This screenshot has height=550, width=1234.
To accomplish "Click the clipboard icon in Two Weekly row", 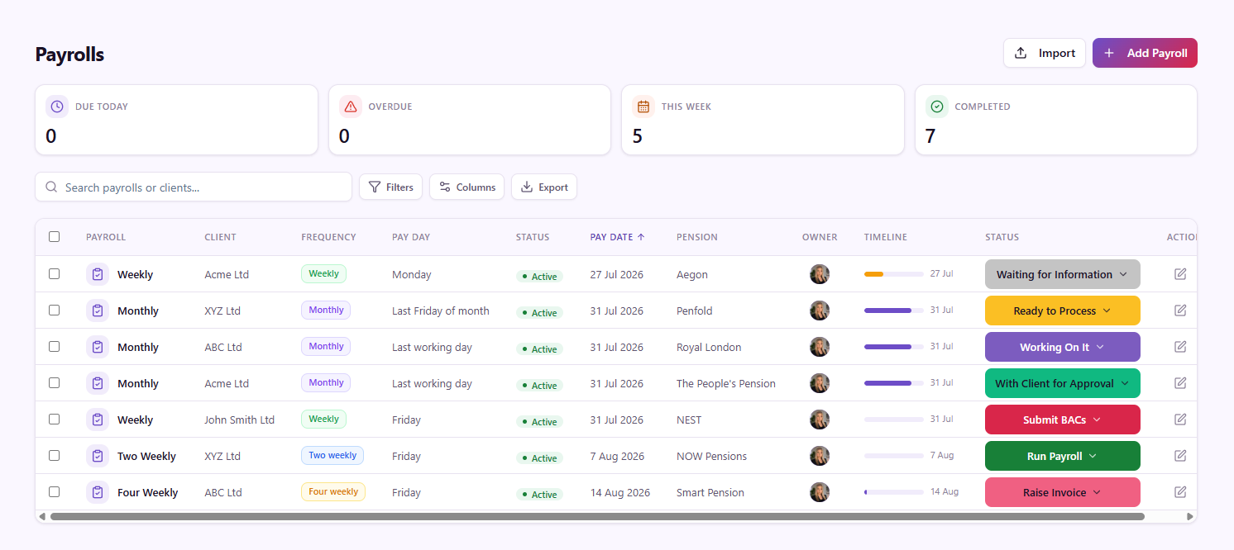I will (x=98, y=456).
